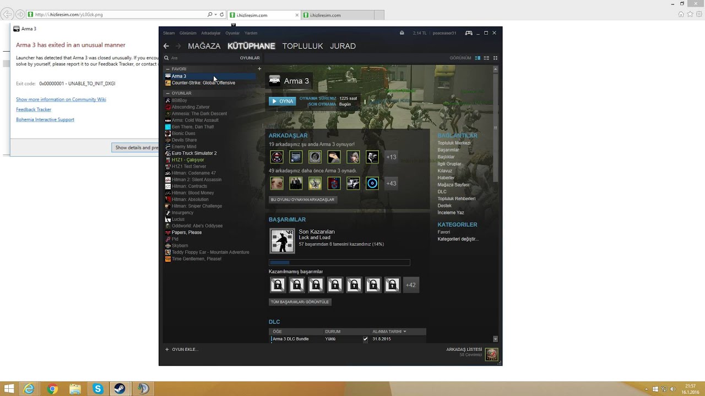Go back with the Steam back arrow
This screenshot has width=705, height=396.
click(166, 46)
